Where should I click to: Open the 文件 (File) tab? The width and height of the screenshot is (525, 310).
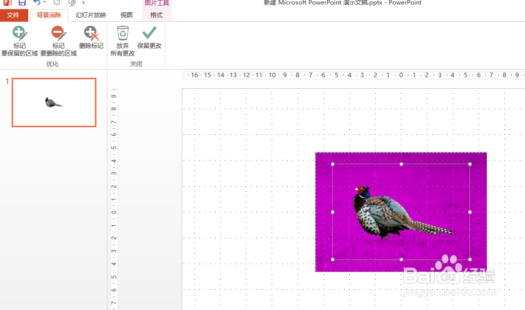pyautogui.click(x=14, y=15)
